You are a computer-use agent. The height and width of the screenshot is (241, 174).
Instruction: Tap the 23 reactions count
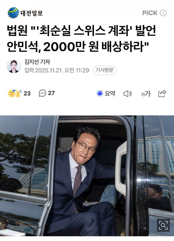(27, 93)
